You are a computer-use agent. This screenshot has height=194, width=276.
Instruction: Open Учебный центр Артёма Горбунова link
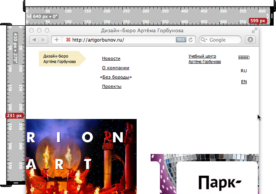[x=205, y=59]
